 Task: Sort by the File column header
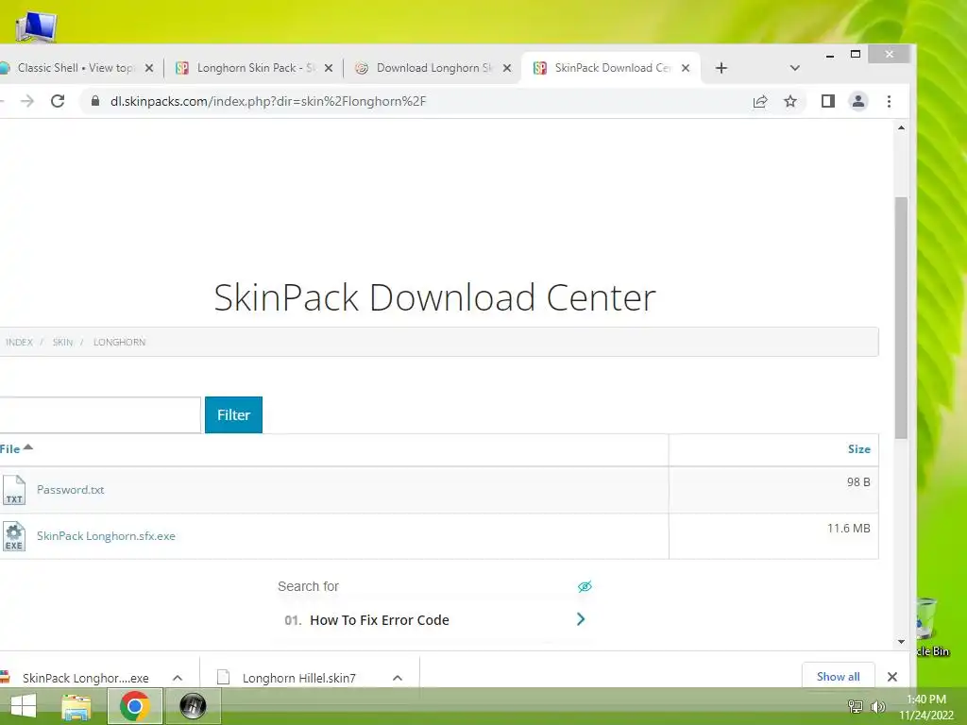pos(16,448)
